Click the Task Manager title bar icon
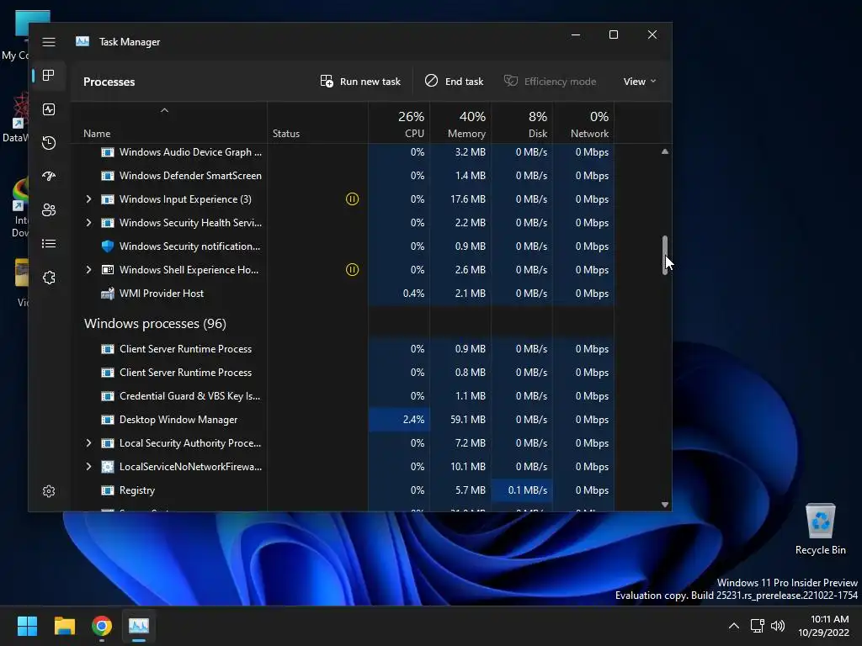 coord(82,41)
